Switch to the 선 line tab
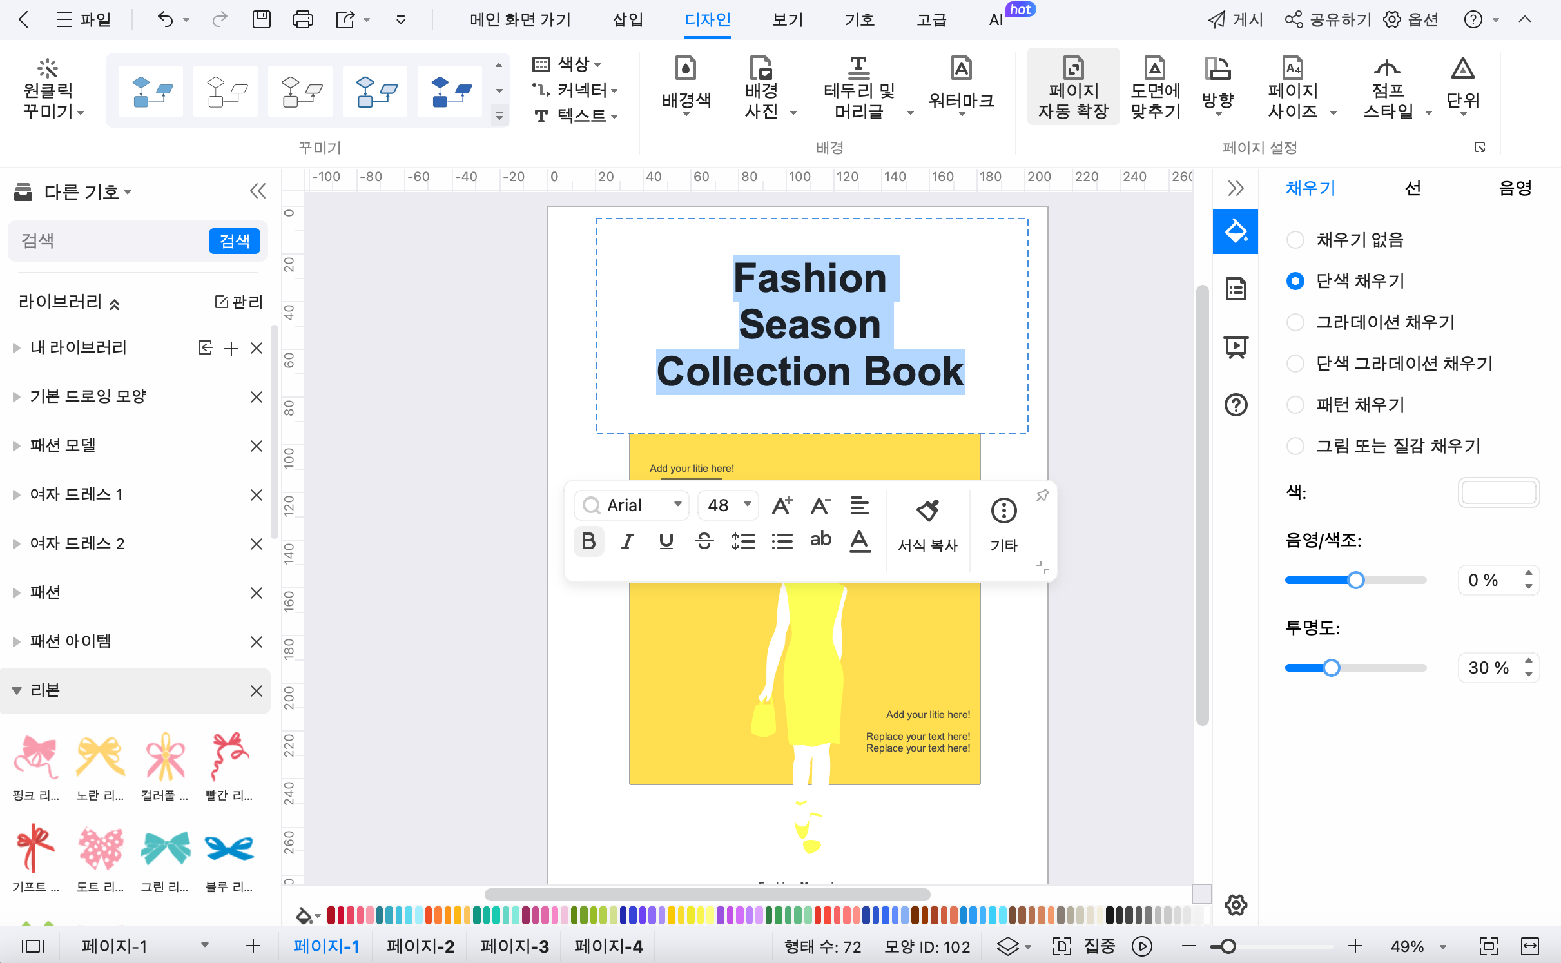This screenshot has width=1561, height=963. [1412, 188]
